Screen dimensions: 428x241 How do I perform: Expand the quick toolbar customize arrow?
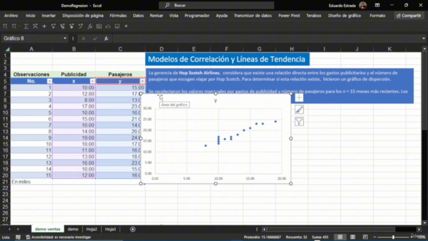(126, 26)
